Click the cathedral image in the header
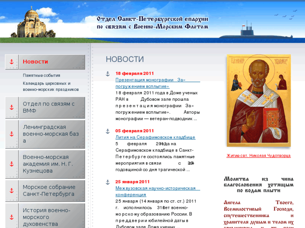Screen dimensions: 305x228 pos(32,22)
